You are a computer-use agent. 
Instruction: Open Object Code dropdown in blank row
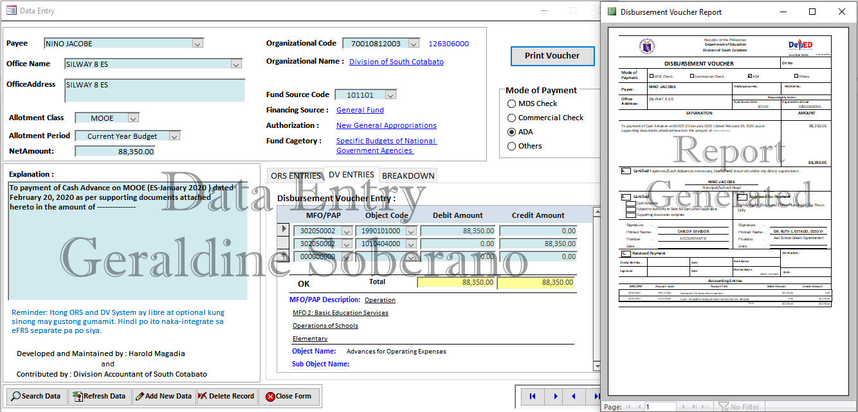point(411,256)
